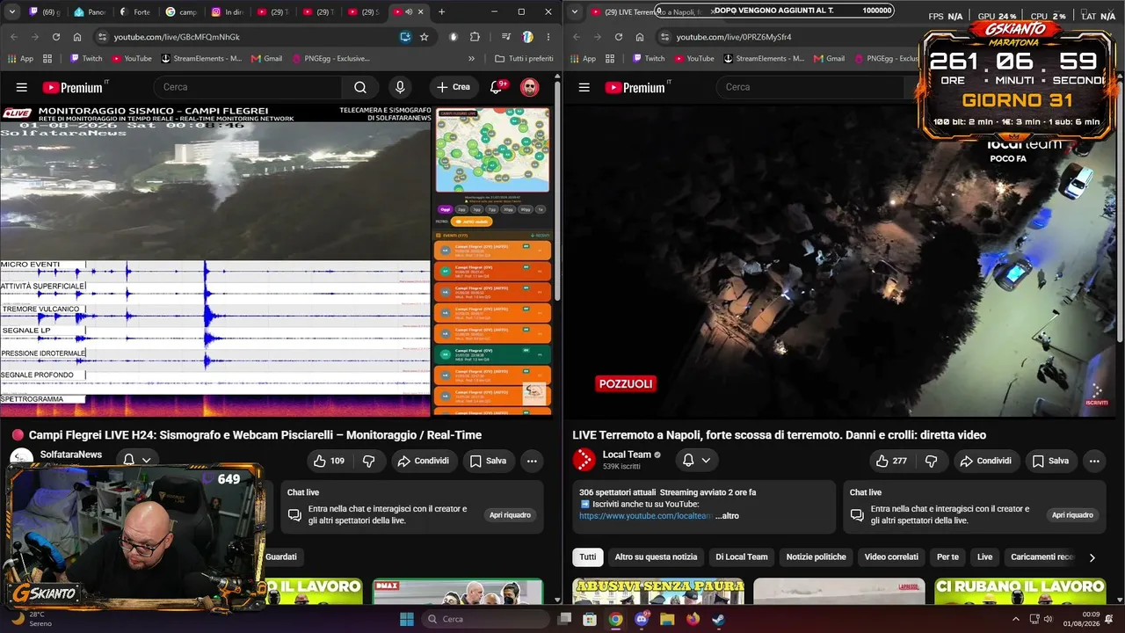The height and width of the screenshot is (633, 1125).
Task: Open Firefox from the taskbar
Action: click(x=693, y=619)
